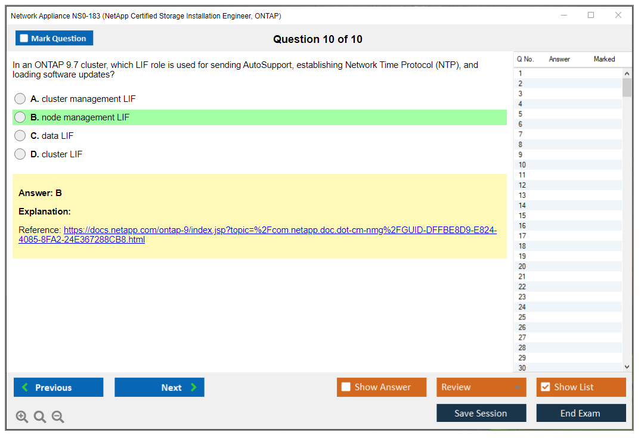Choose option B node management LIF
The width and height of the screenshot is (641, 438).
[20, 117]
